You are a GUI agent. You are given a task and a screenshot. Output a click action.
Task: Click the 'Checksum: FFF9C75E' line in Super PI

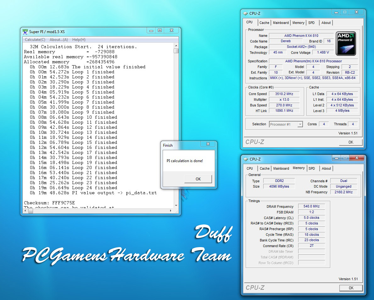coord(49,203)
